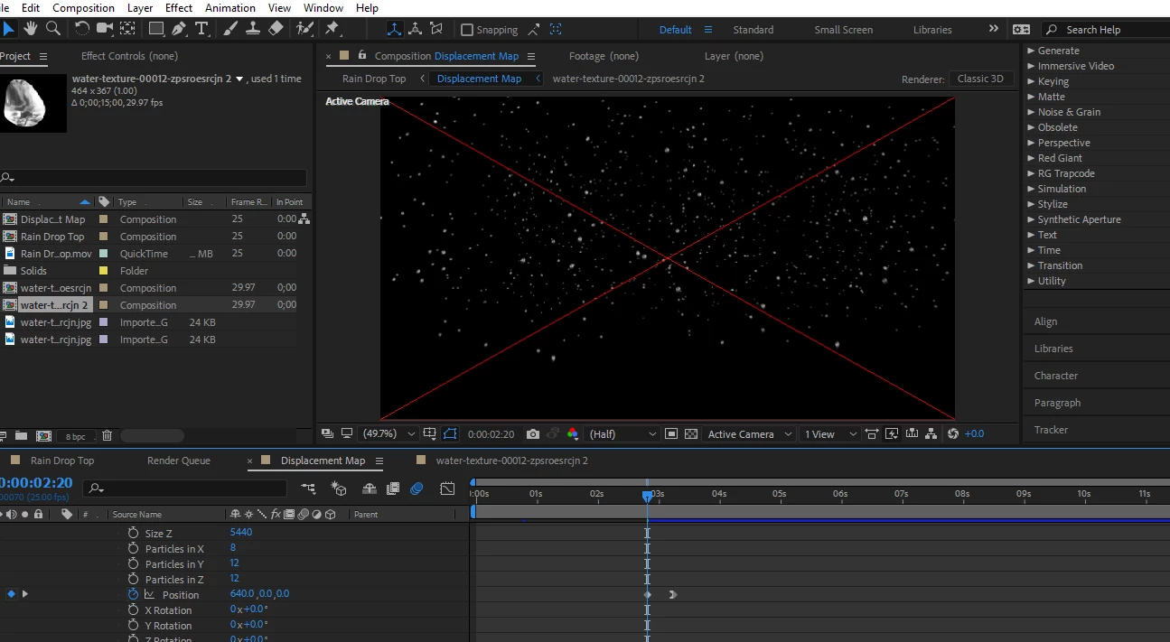Open the Character panel
1170x642 pixels.
point(1056,376)
